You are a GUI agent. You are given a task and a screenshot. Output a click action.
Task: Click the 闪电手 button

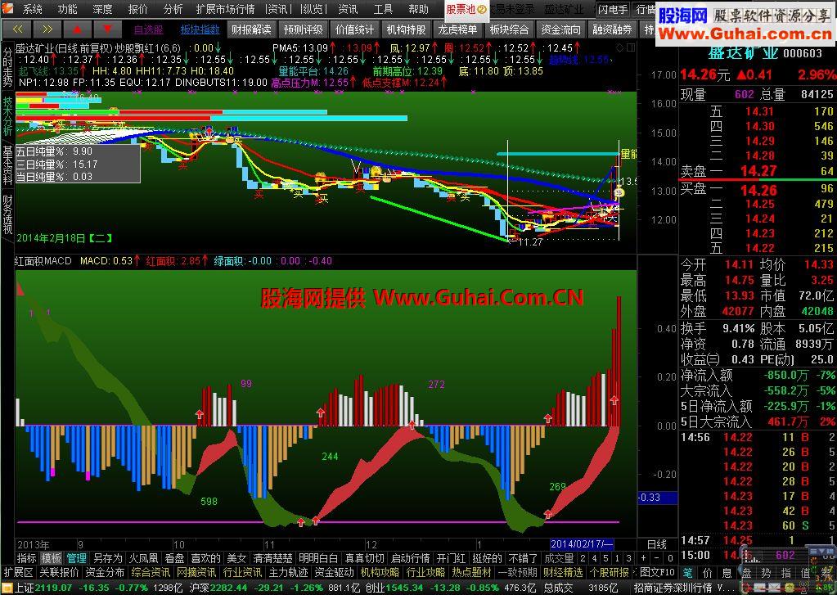[x=613, y=9]
